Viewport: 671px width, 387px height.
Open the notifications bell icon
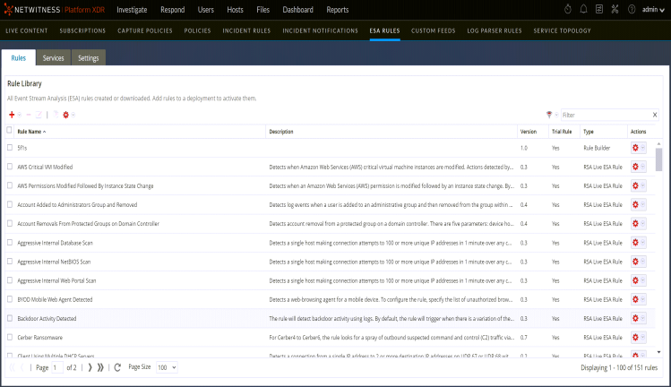[585, 9]
